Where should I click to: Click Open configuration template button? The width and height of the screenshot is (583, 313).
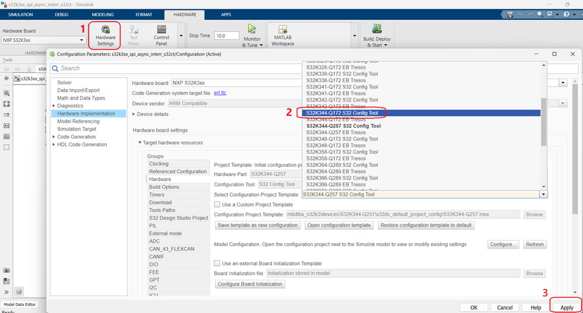click(338, 225)
